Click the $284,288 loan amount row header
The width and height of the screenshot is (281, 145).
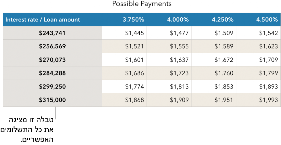pos(52,73)
